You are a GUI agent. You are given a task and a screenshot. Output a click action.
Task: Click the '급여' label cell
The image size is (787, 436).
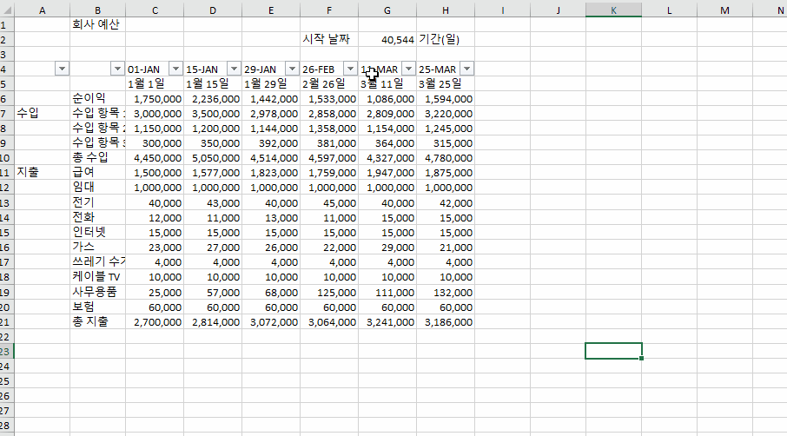(97, 173)
